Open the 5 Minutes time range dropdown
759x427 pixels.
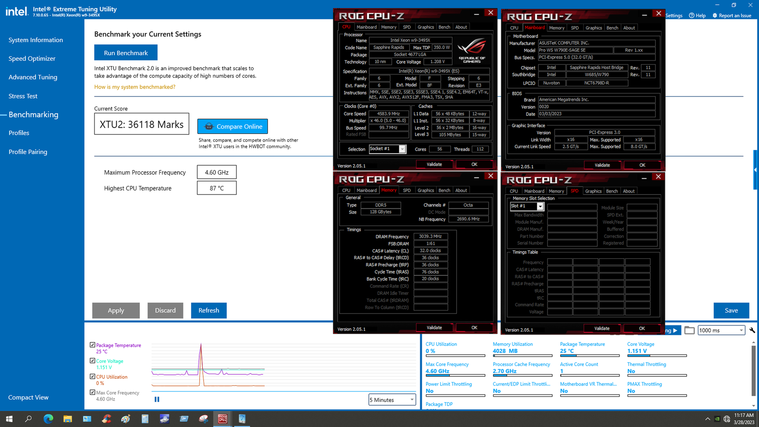392,400
